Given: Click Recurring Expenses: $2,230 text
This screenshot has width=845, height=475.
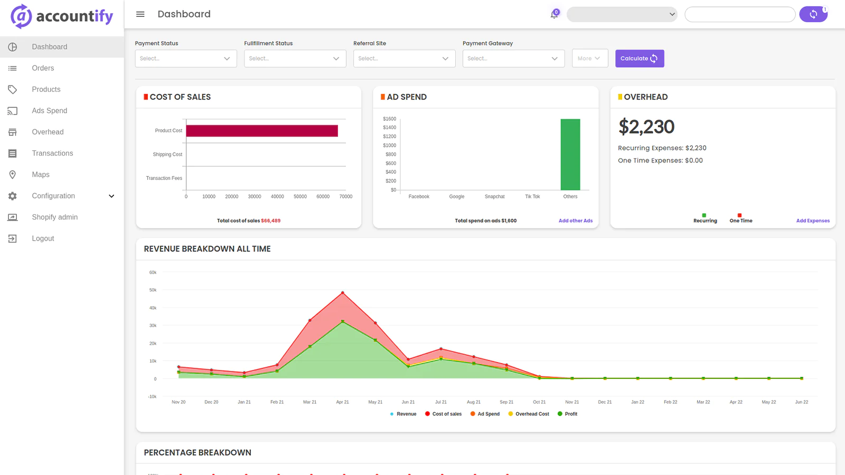Looking at the screenshot, I should [662, 148].
